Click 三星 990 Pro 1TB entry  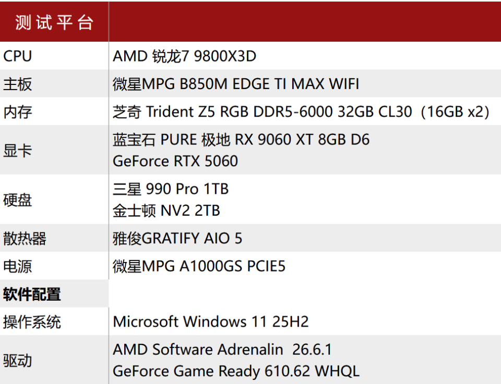click(x=171, y=189)
